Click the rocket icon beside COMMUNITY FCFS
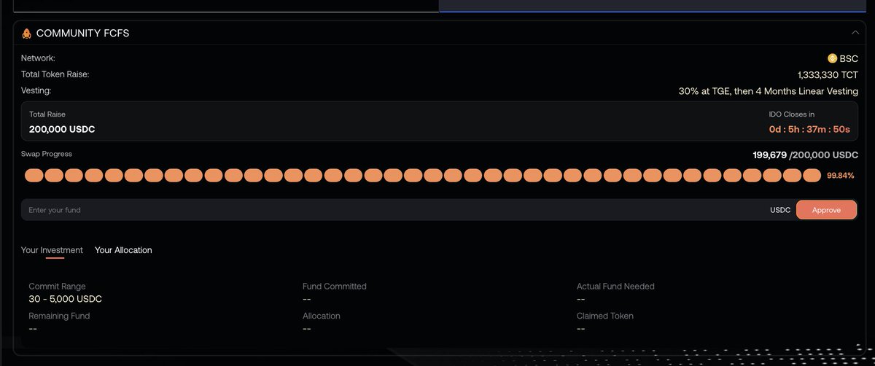The image size is (875, 366). pyautogui.click(x=27, y=34)
